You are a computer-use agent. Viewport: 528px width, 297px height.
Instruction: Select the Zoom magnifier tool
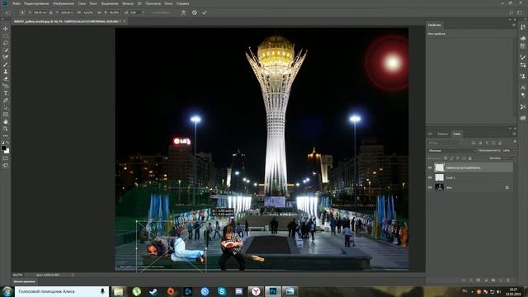click(x=6, y=129)
